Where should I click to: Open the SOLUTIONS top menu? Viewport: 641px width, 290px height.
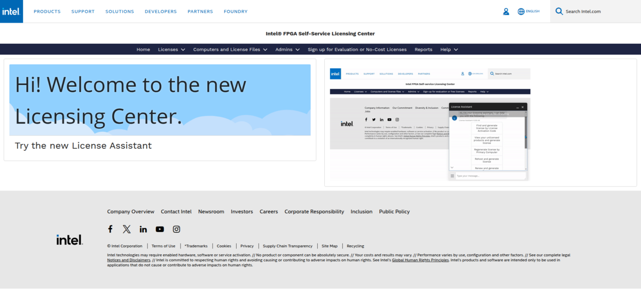click(120, 11)
